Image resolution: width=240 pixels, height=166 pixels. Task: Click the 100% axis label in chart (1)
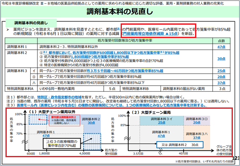click(x=18, y=114)
